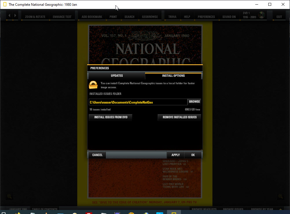Toggle the Sound On setting
This screenshot has height=214, width=290.
229,17
